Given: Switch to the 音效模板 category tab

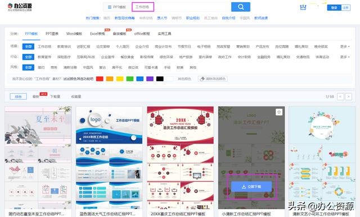Looking at the screenshot, I should 119,34.
